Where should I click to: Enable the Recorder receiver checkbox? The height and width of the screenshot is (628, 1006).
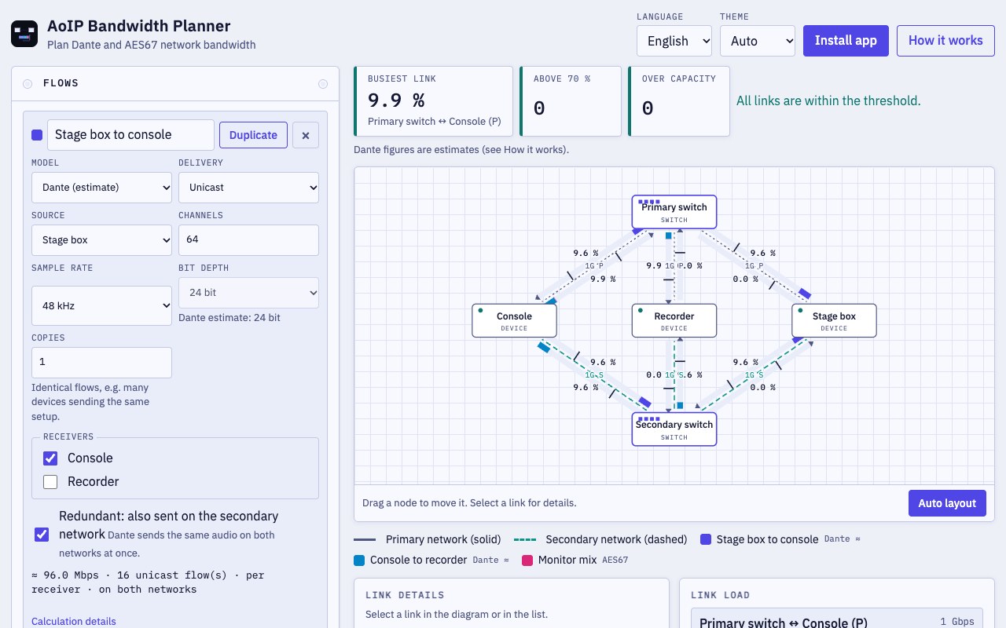(x=50, y=482)
